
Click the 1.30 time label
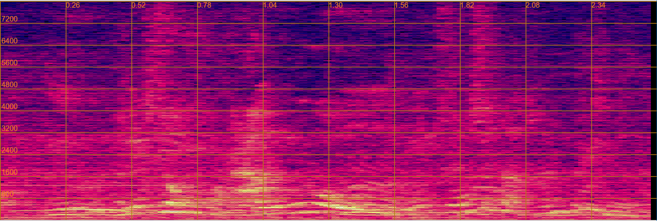click(336, 5)
